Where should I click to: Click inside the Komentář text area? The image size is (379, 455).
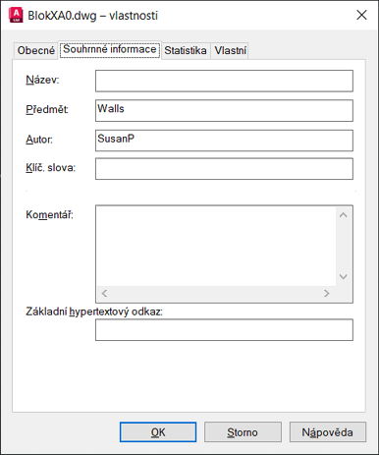click(x=216, y=246)
